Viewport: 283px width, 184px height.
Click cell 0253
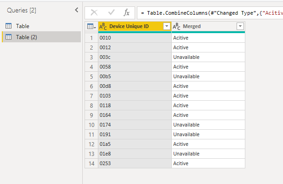tap(135, 164)
